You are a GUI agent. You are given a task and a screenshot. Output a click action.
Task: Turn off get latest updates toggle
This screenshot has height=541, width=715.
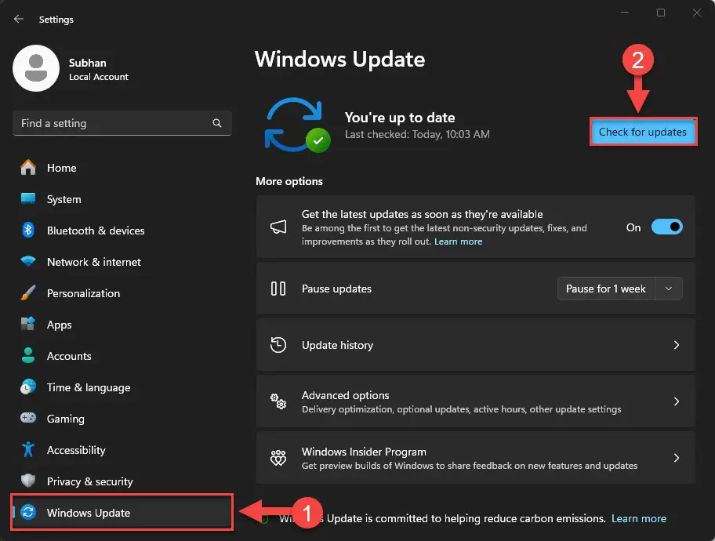pos(666,227)
